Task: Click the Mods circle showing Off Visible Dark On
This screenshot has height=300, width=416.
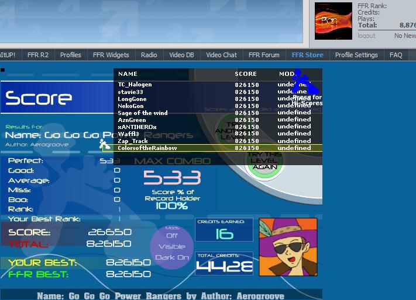Action: pos(172,246)
